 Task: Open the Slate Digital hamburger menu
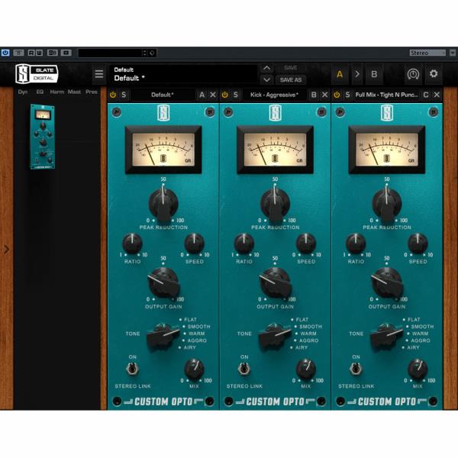point(99,74)
